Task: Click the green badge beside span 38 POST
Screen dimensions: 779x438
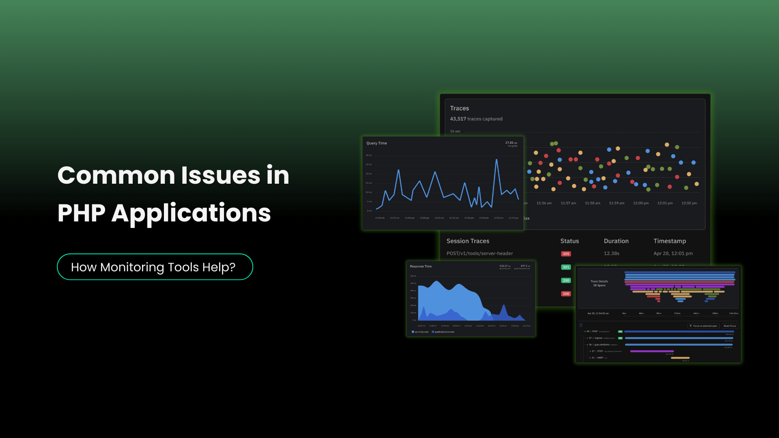Action: 620,331
